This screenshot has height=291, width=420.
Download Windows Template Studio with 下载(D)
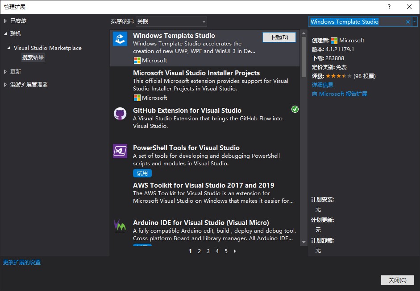[279, 37]
